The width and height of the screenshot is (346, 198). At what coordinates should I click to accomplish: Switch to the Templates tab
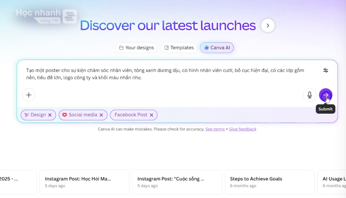pyautogui.click(x=179, y=48)
